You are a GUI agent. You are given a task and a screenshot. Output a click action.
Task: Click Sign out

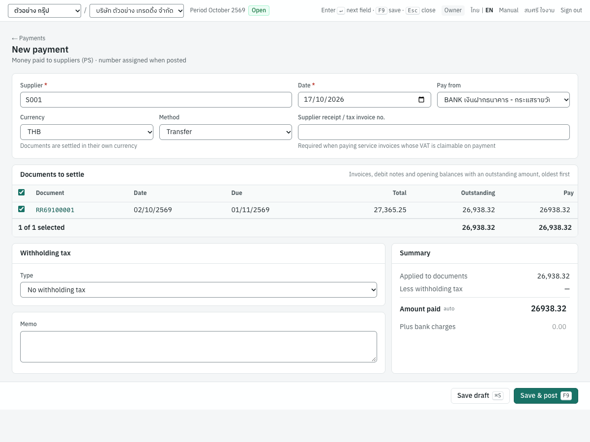[x=571, y=10]
